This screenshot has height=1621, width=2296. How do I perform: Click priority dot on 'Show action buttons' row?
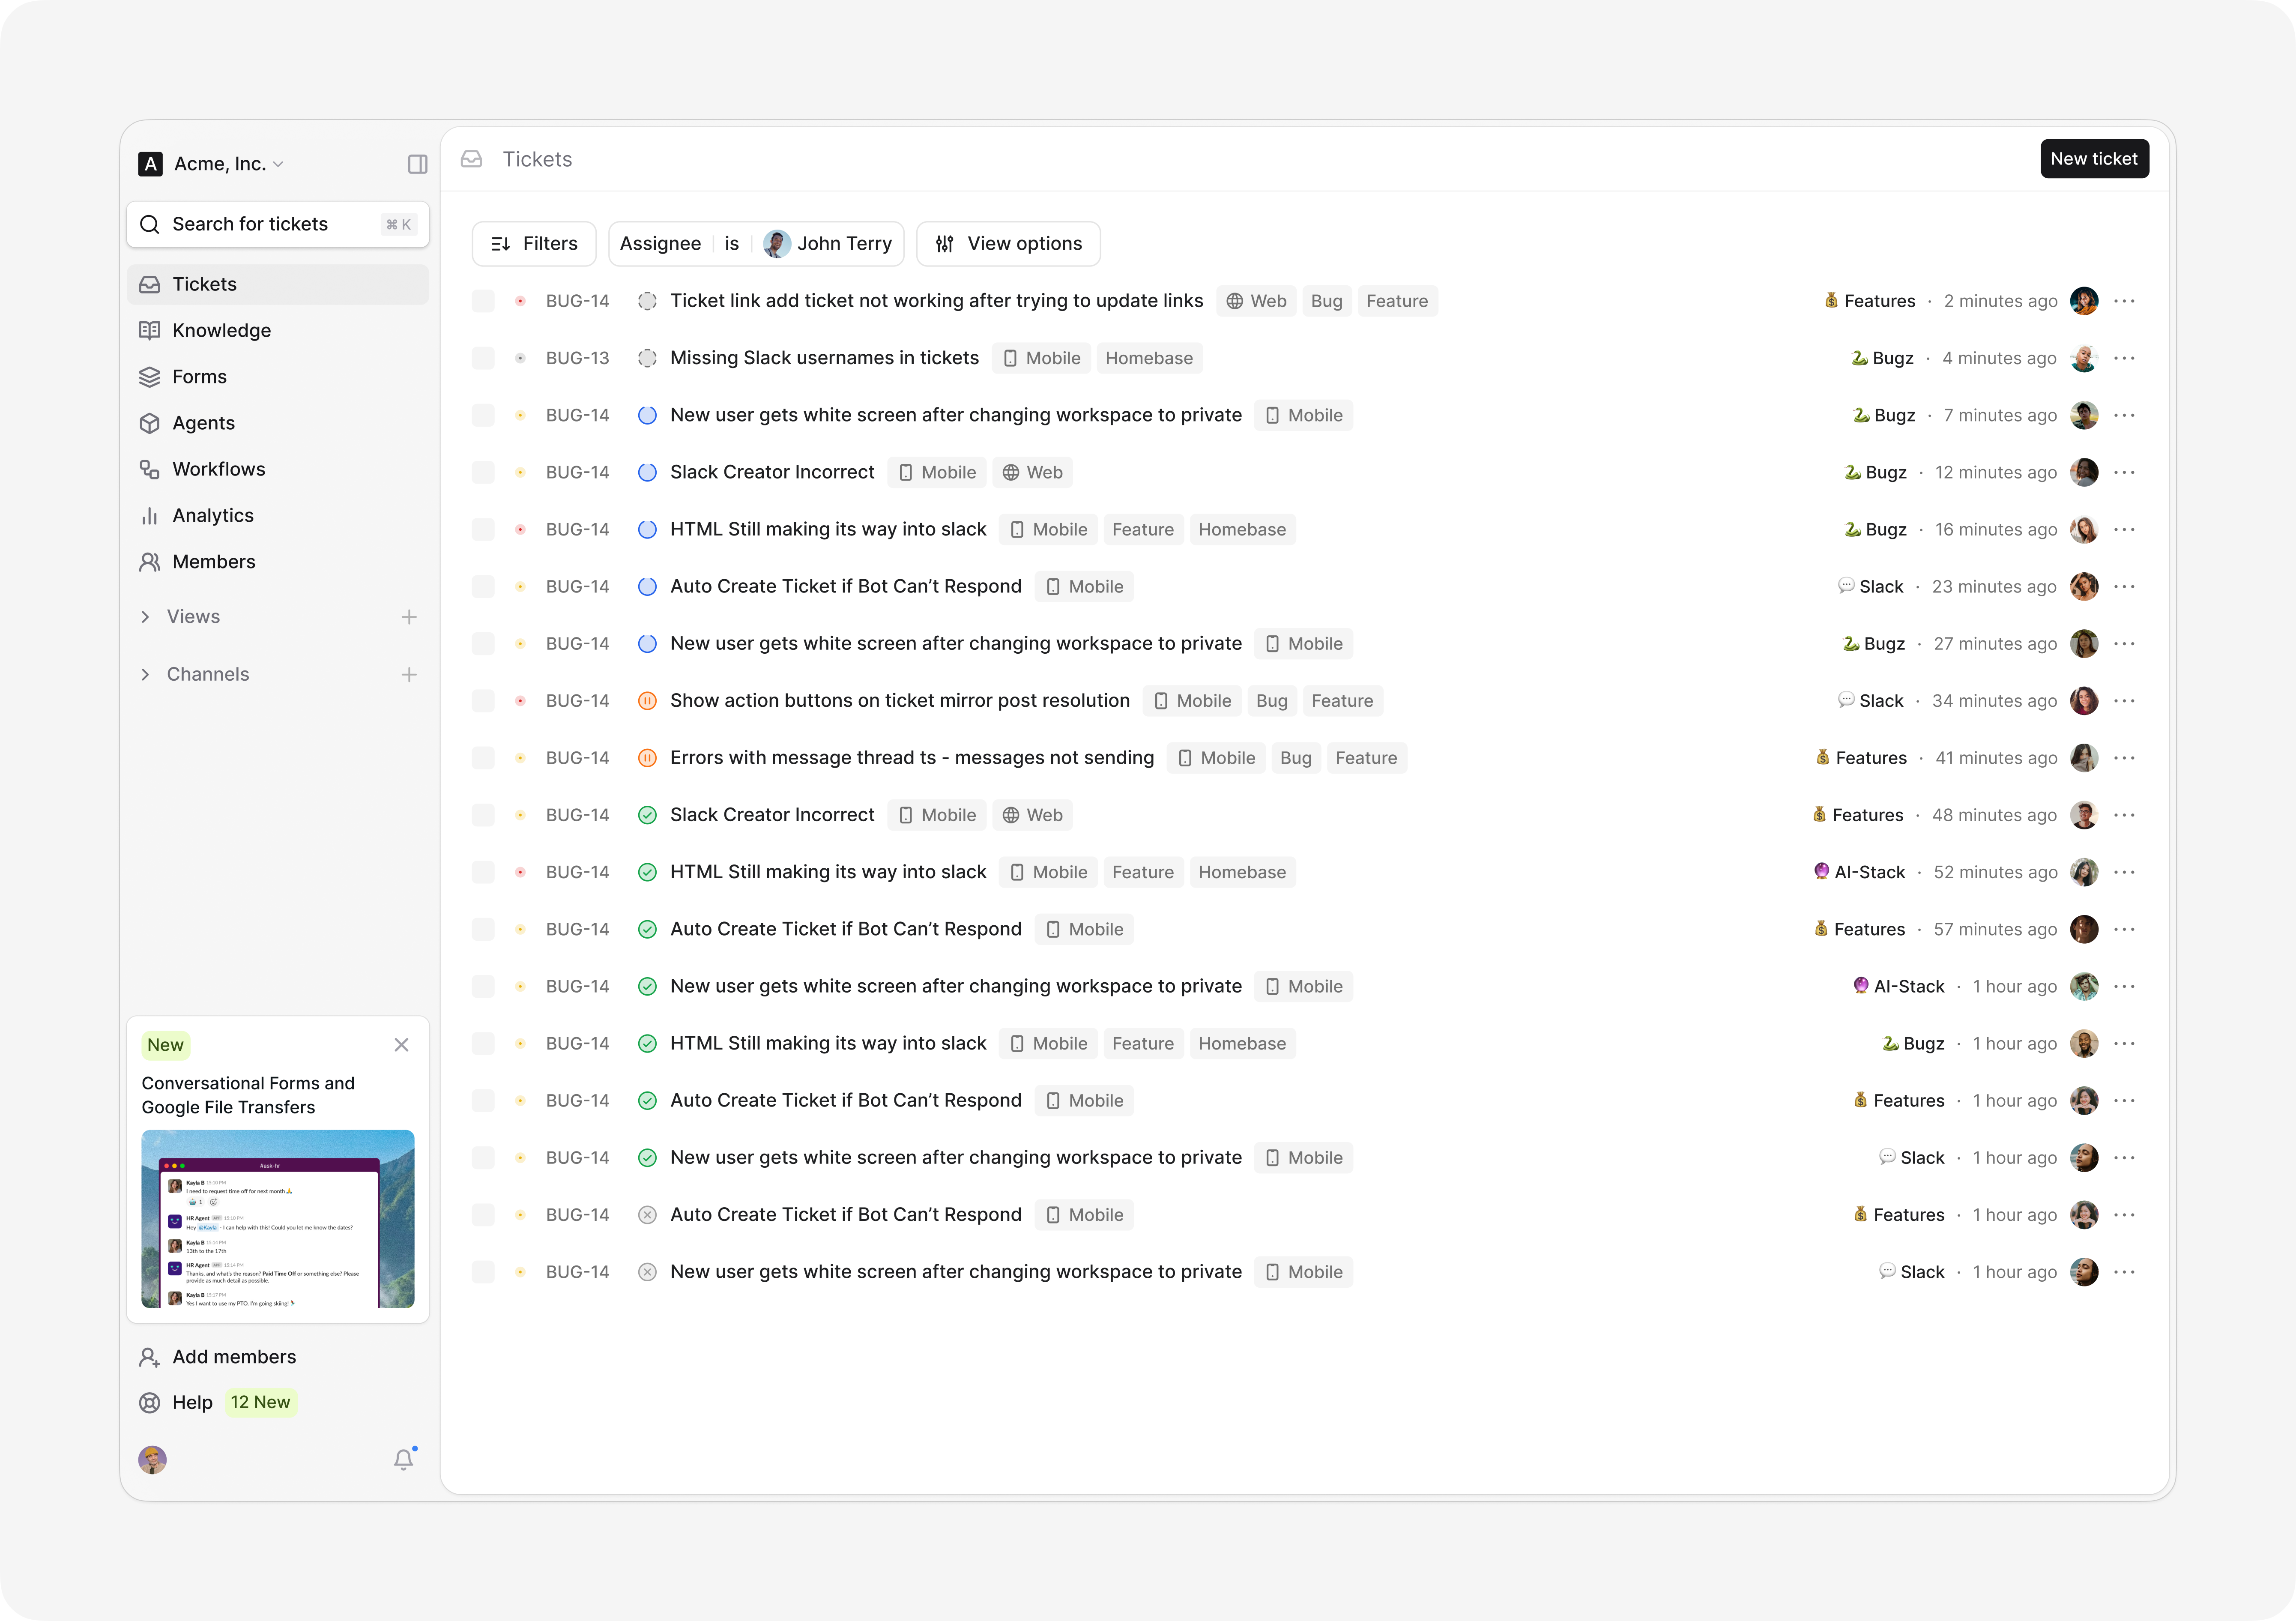(520, 701)
